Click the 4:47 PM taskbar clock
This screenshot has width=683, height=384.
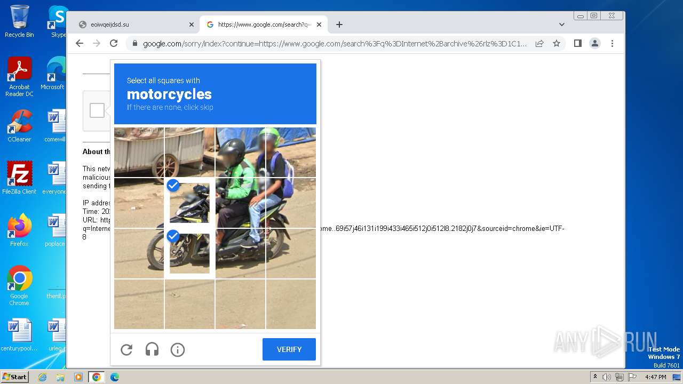pyautogui.click(x=655, y=377)
